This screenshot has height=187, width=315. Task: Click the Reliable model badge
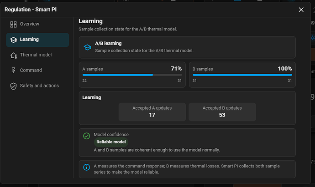click(x=111, y=142)
